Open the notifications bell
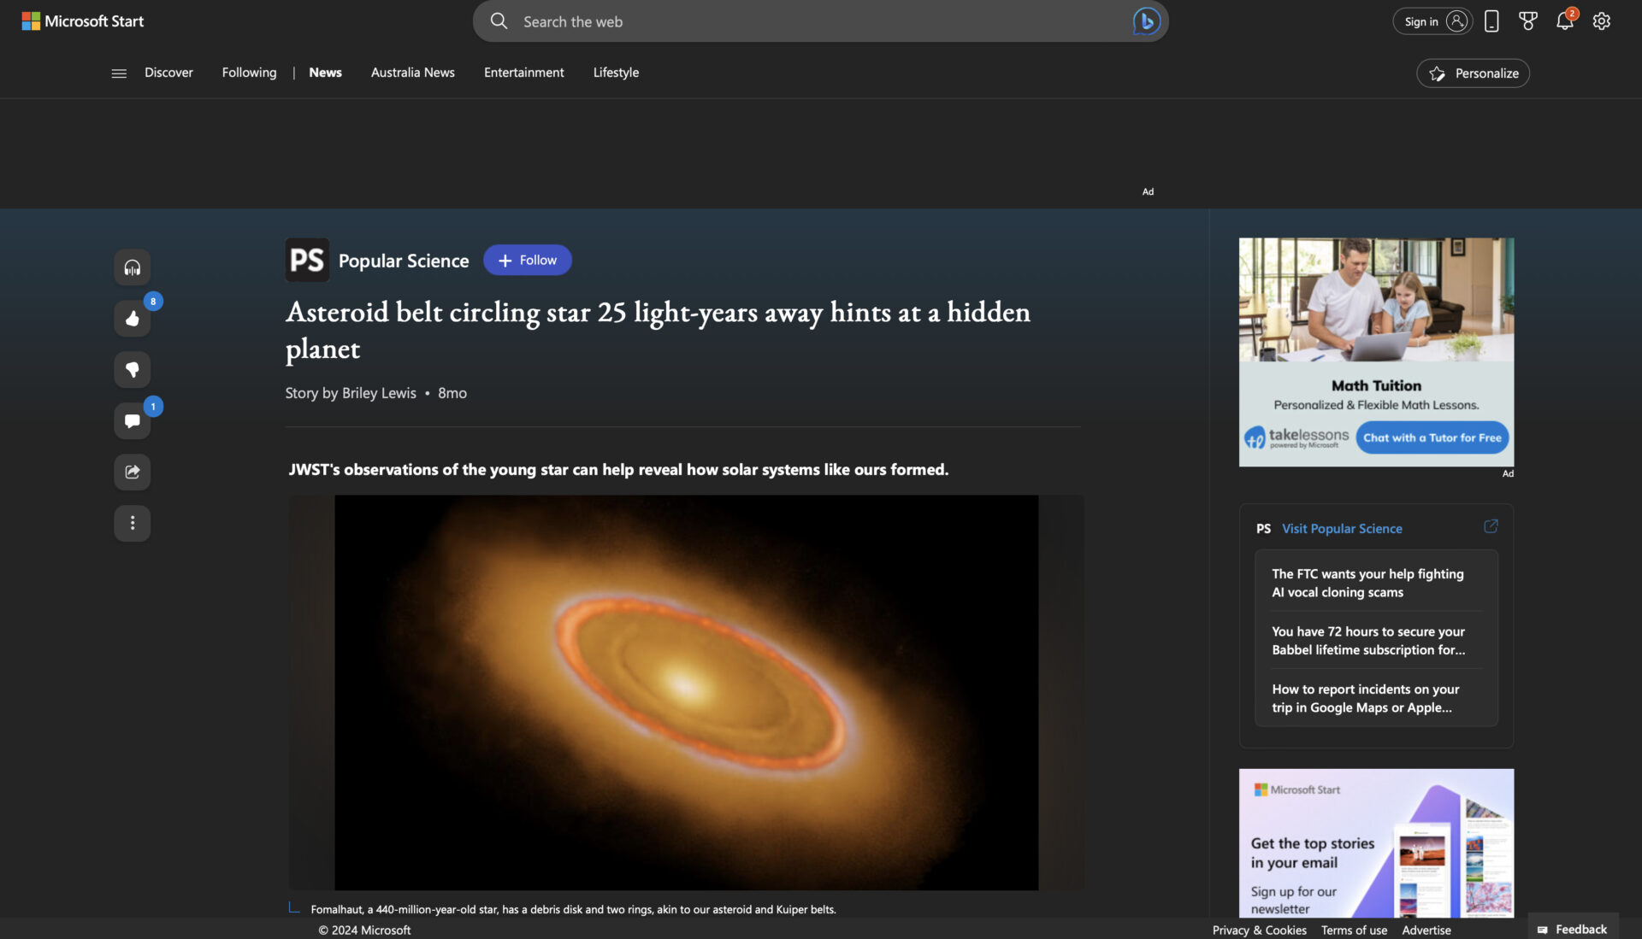 tap(1565, 21)
